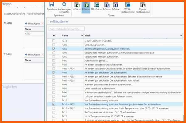Open WEKA Textbausteine

[127, 5]
